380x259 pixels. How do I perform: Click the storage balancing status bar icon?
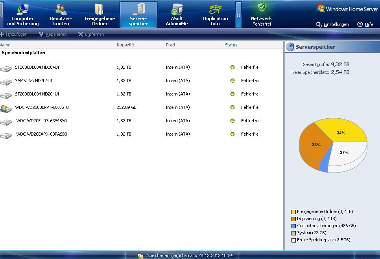[x=140, y=256]
